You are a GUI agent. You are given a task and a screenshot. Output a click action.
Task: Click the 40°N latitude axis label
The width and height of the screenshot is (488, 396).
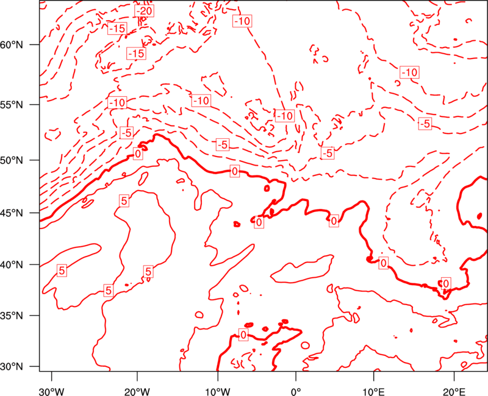click(12, 265)
